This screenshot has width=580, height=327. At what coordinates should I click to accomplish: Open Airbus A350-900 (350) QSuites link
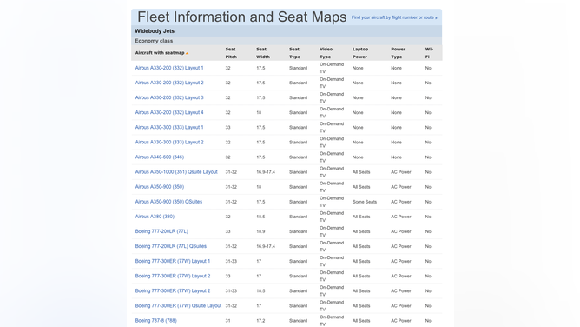[168, 202]
